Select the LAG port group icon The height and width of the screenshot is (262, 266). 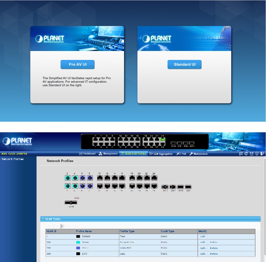71,202
